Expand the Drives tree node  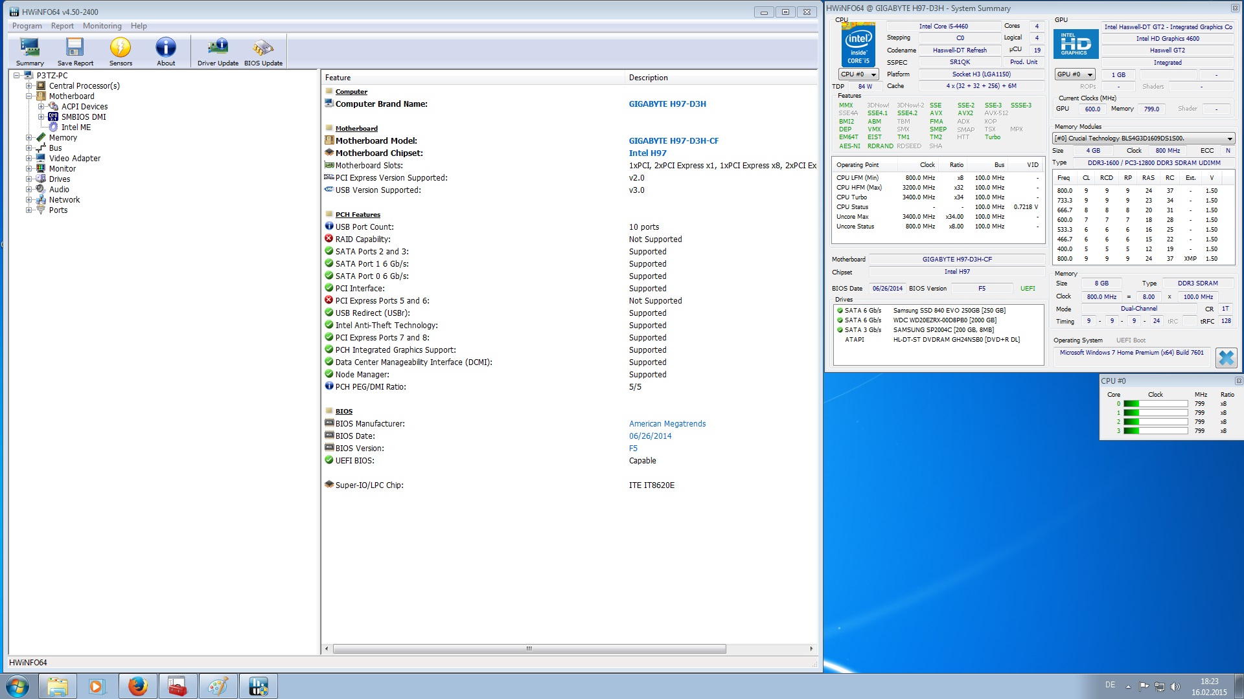[29, 179]
